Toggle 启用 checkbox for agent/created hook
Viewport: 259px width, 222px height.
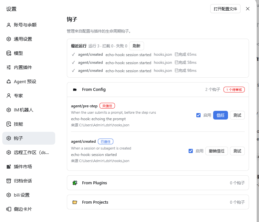(191, 151)
